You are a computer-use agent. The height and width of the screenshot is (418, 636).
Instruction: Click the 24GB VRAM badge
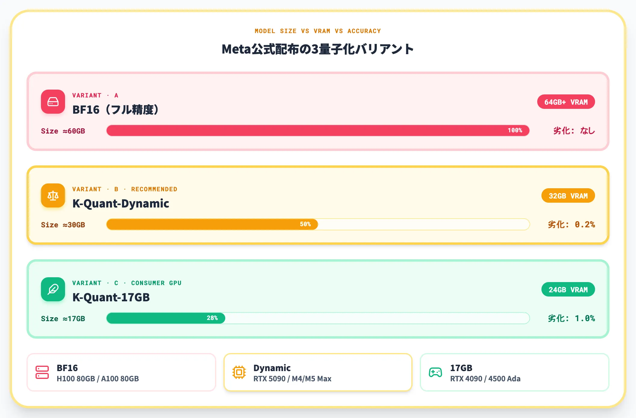pyautogui.click(x=568, y=290)
